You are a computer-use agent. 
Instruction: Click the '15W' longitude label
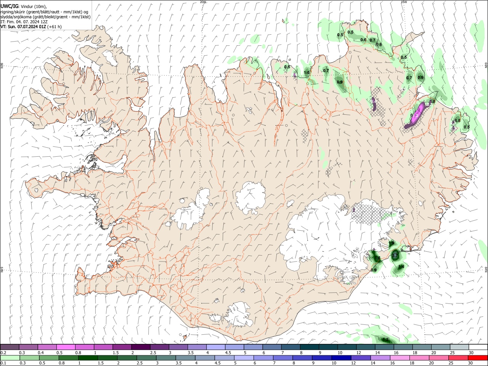click(x=404, y=2)
